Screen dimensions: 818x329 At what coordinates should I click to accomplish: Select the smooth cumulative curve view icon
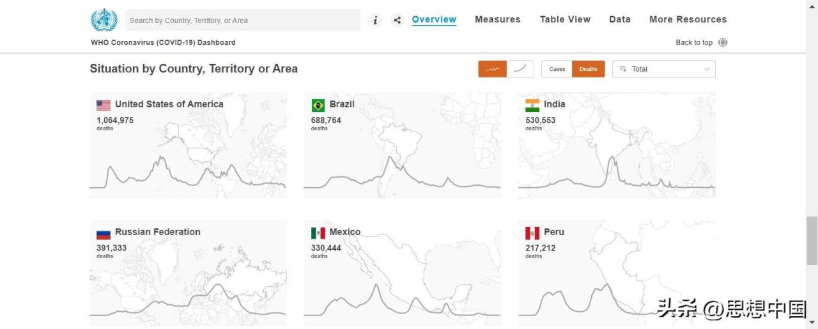click(520, 69)
